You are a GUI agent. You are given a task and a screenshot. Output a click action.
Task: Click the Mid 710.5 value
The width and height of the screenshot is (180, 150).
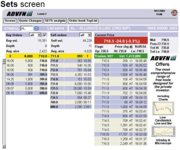tap(165, 40)
